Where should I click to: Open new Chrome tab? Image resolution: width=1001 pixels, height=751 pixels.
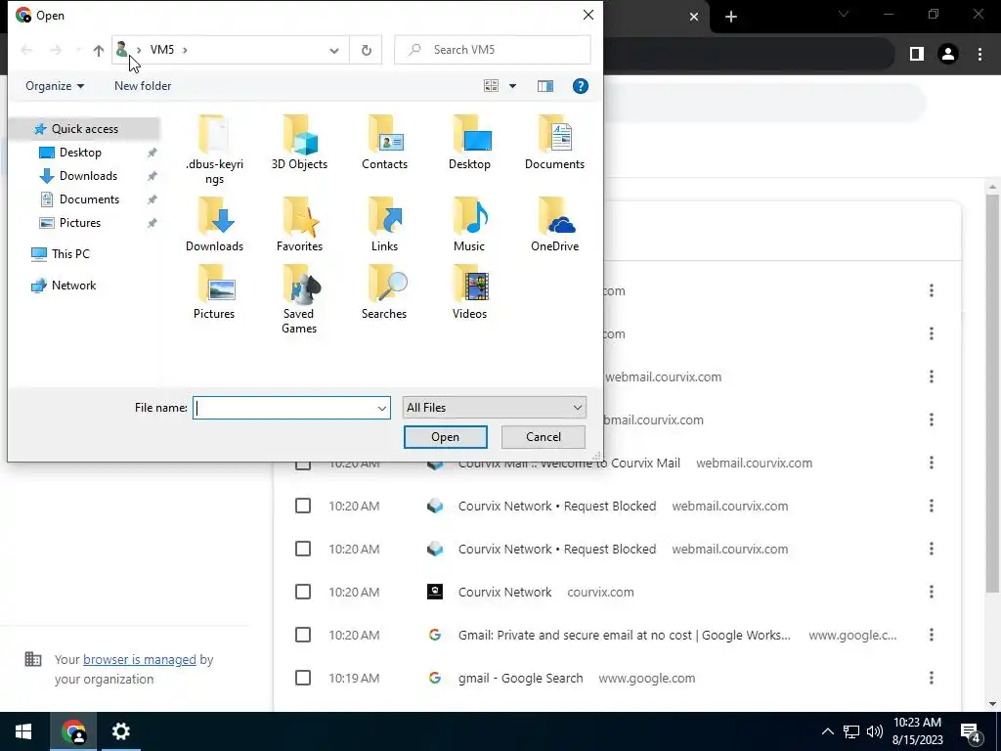point(731,17)
